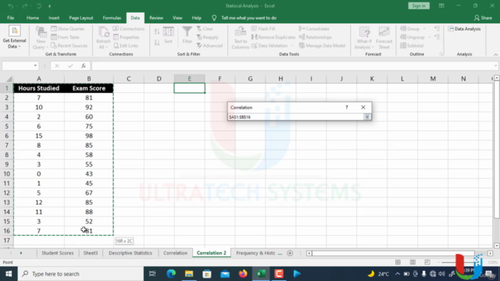Select column header H
Viewport: 500px width, 281px height.
[x=280, y=79]
